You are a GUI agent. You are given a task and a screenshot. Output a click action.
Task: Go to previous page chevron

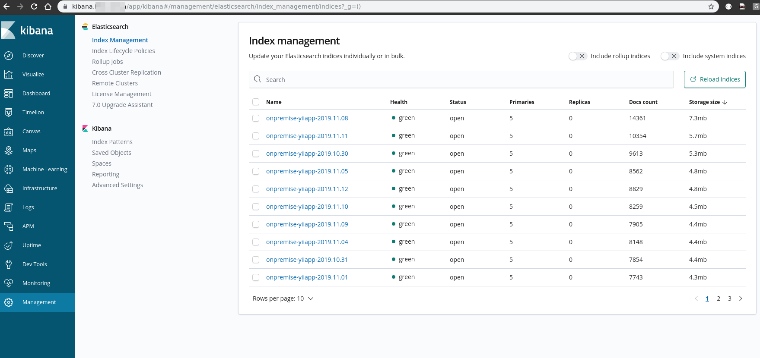(696, 298)
